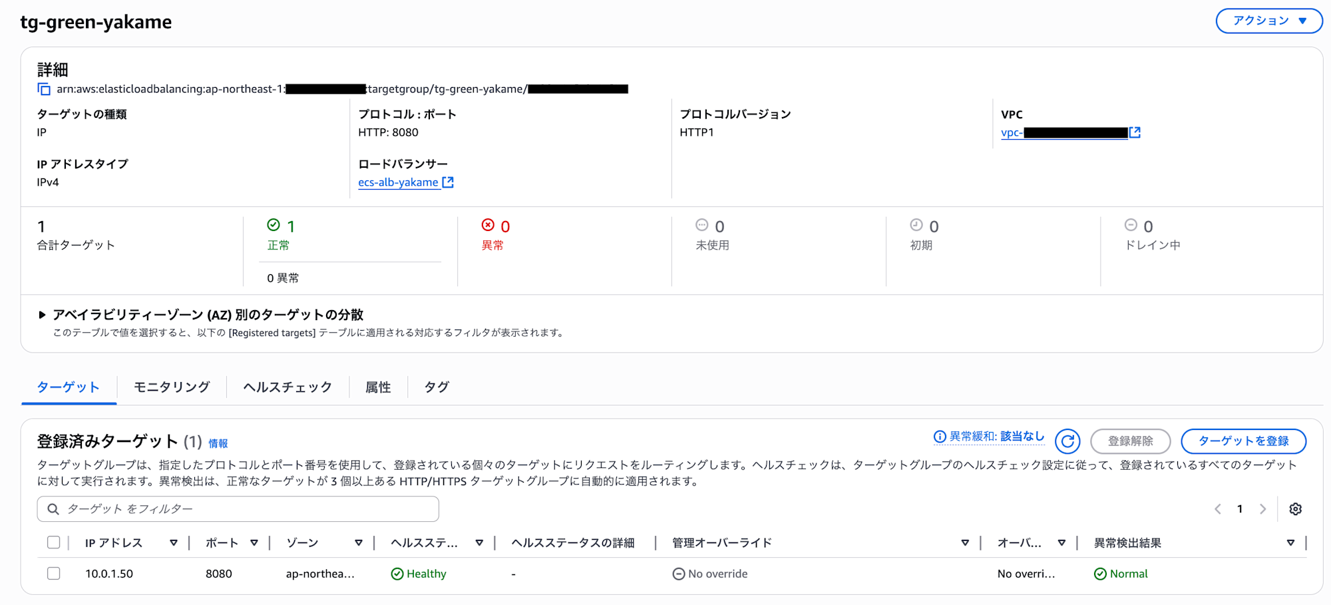Select all targets header checkbox

pos(54,542)
